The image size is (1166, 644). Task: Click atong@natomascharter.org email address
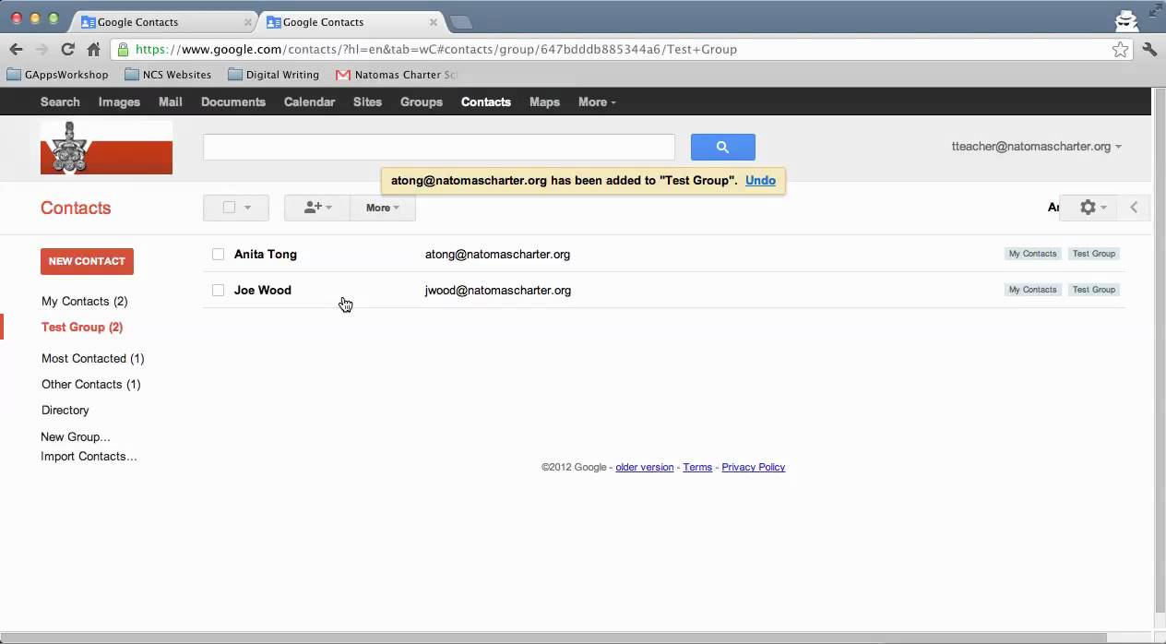(x=497, y=254)
